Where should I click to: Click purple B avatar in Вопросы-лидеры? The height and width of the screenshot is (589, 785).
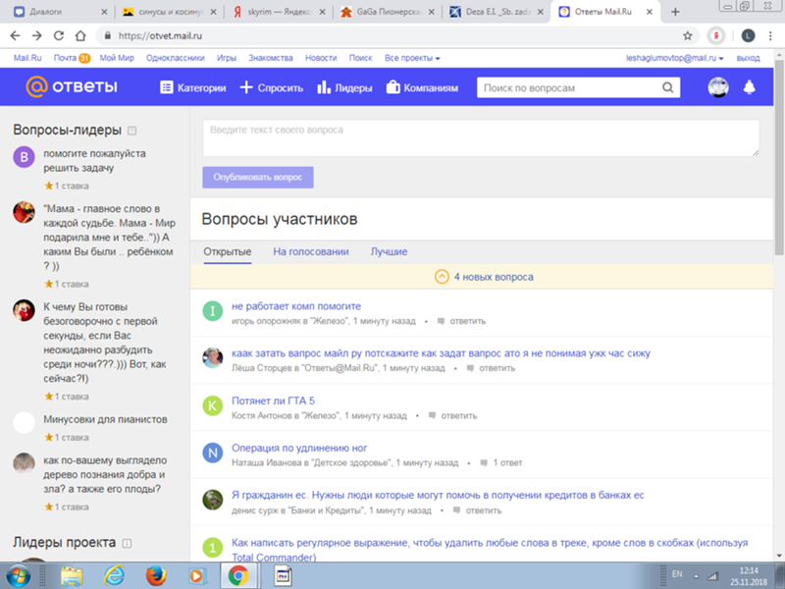click(x=24, y=157)
